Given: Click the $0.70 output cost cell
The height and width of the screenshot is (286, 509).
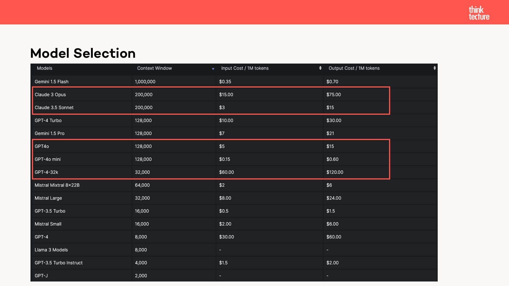Looking at the screenshot, I should (x=332, y=82).
